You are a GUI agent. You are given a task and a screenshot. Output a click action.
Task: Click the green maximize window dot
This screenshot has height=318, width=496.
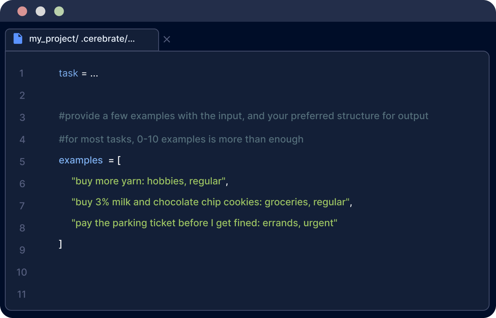pyautogui.click(x=59, y=11)
